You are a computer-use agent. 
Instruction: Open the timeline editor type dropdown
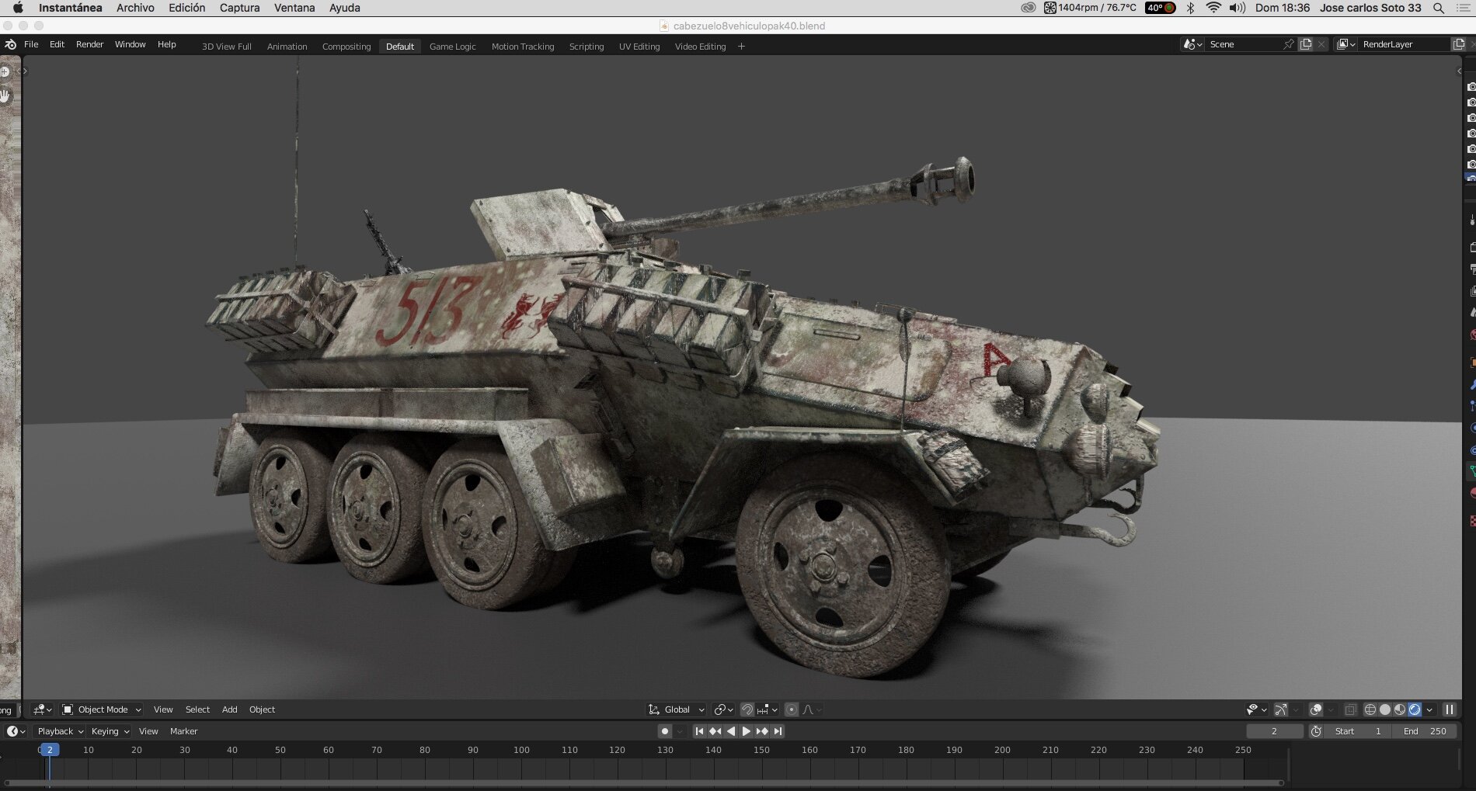tap(16, 731)
